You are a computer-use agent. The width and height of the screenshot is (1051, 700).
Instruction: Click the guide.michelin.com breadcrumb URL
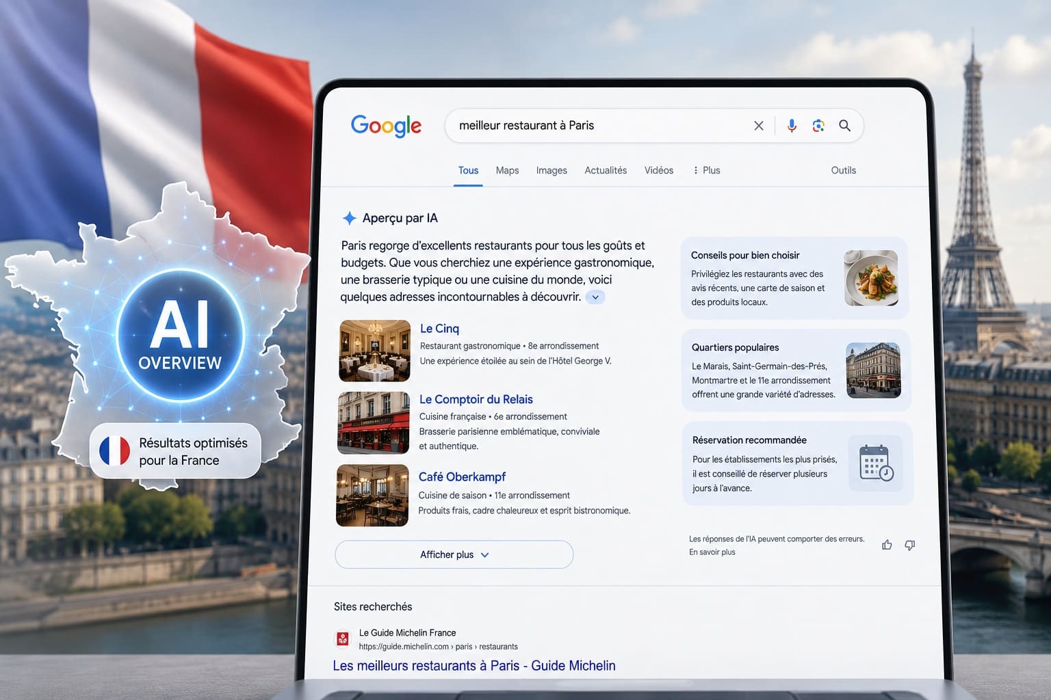438,647
